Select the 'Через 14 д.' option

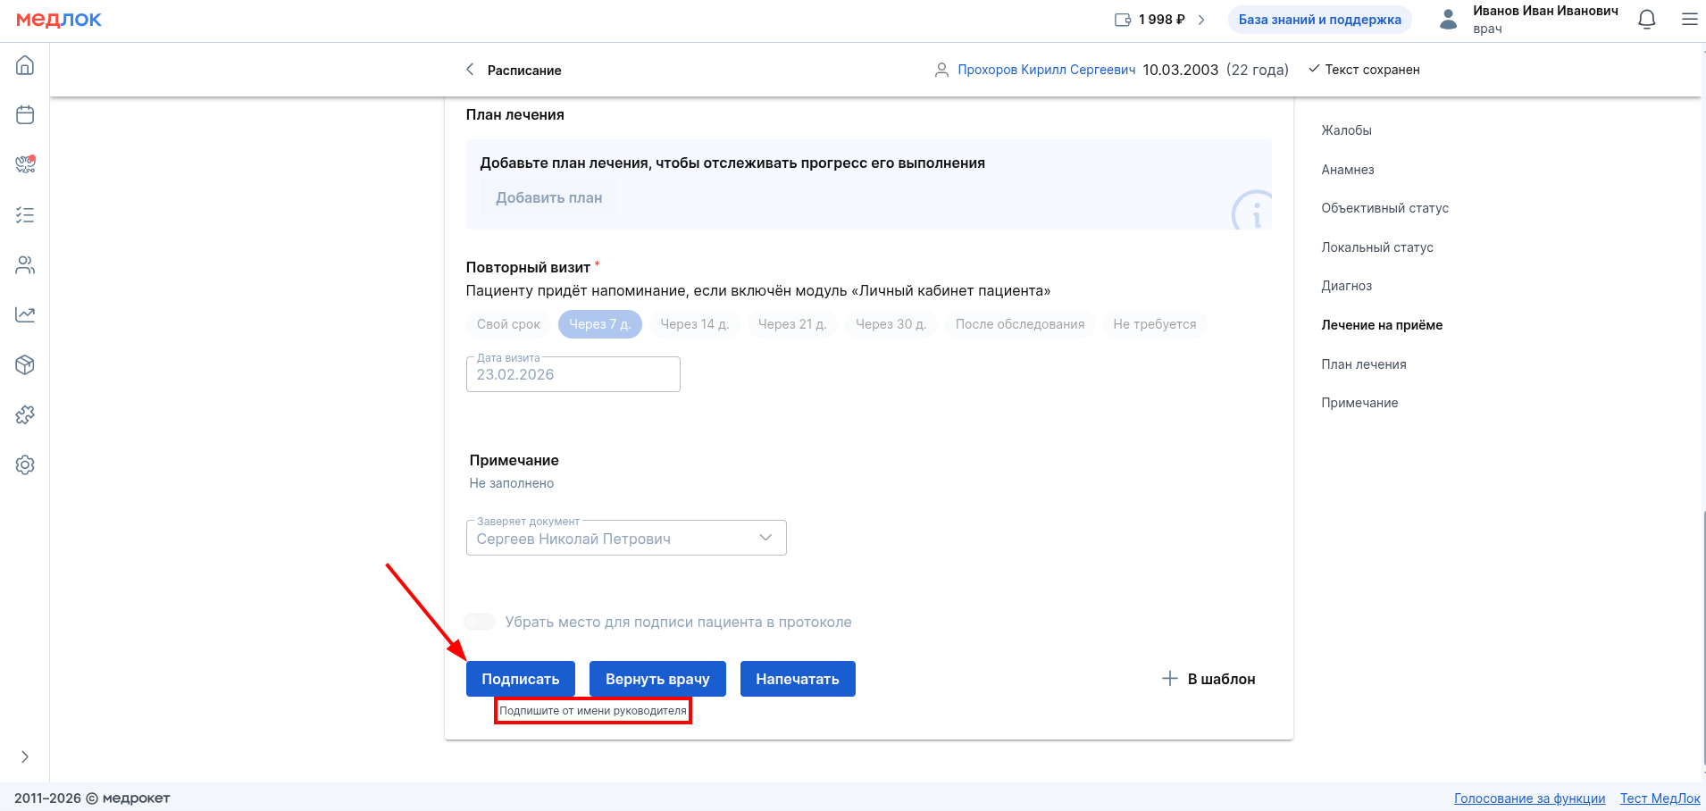click(694, 324)
